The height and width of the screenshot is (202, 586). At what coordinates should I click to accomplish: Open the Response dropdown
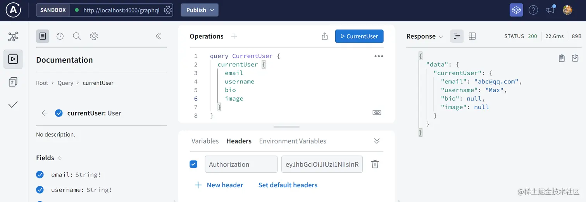click(424, 36)
